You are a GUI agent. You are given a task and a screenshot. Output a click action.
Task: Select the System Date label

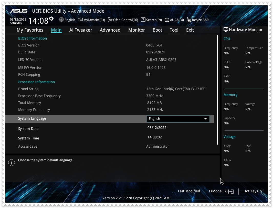click(28, 129)
